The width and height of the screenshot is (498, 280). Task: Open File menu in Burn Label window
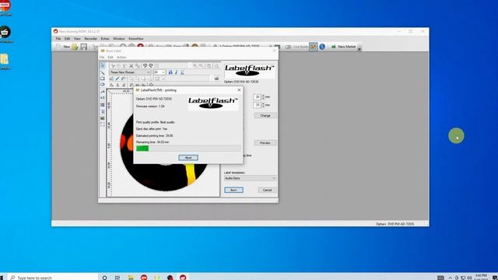pyautogui.click(x=102, y=57)
